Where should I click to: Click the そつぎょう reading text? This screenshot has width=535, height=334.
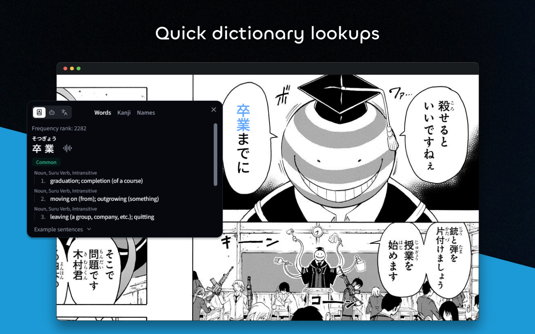click(44, 139)
